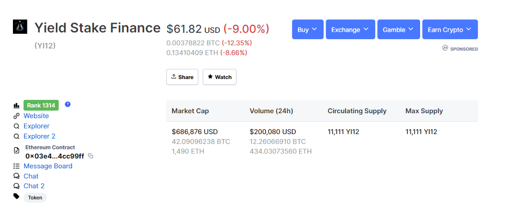Click the Token tag pill
The width and height of the screenshot is (509, 218).
(x=35, y=198)
